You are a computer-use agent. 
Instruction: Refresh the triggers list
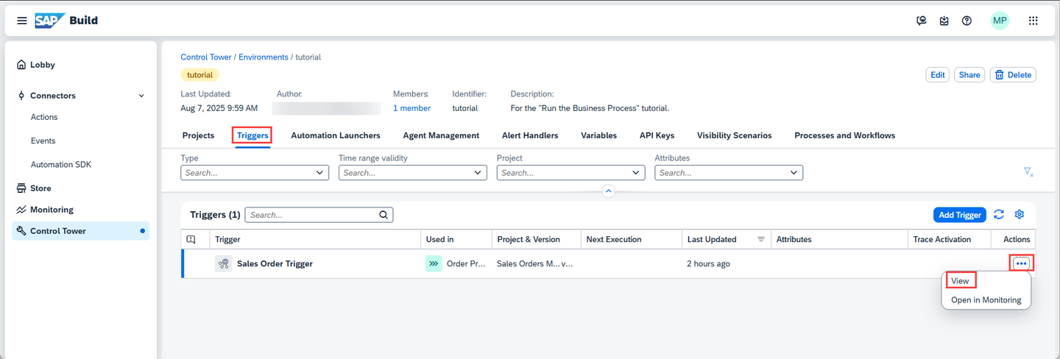tap(999, 215)
